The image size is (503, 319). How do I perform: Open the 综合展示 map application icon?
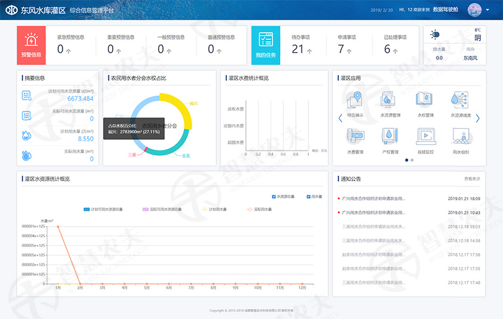pyautogui.click(x=354, y=100)
